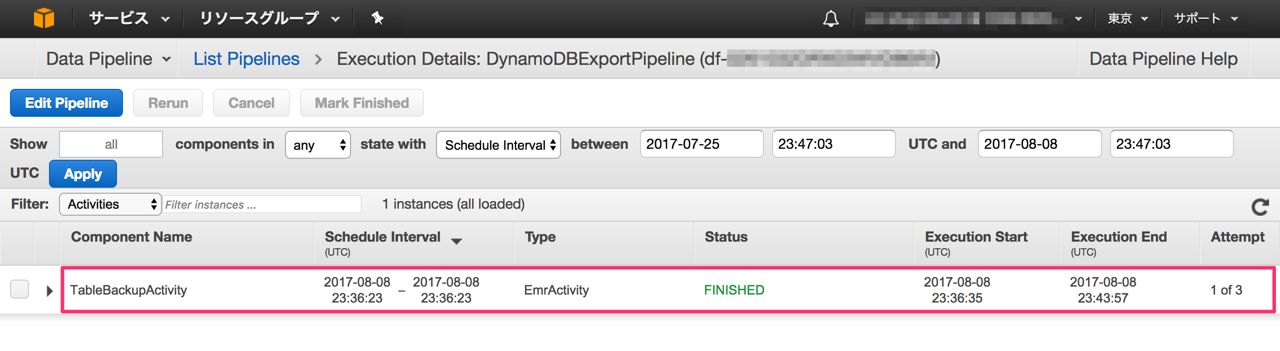1280x351 pixels.
Task: Open the 'Schedule Interval' state dropdown
Action: pyautogui.click(x=498, y=144)
